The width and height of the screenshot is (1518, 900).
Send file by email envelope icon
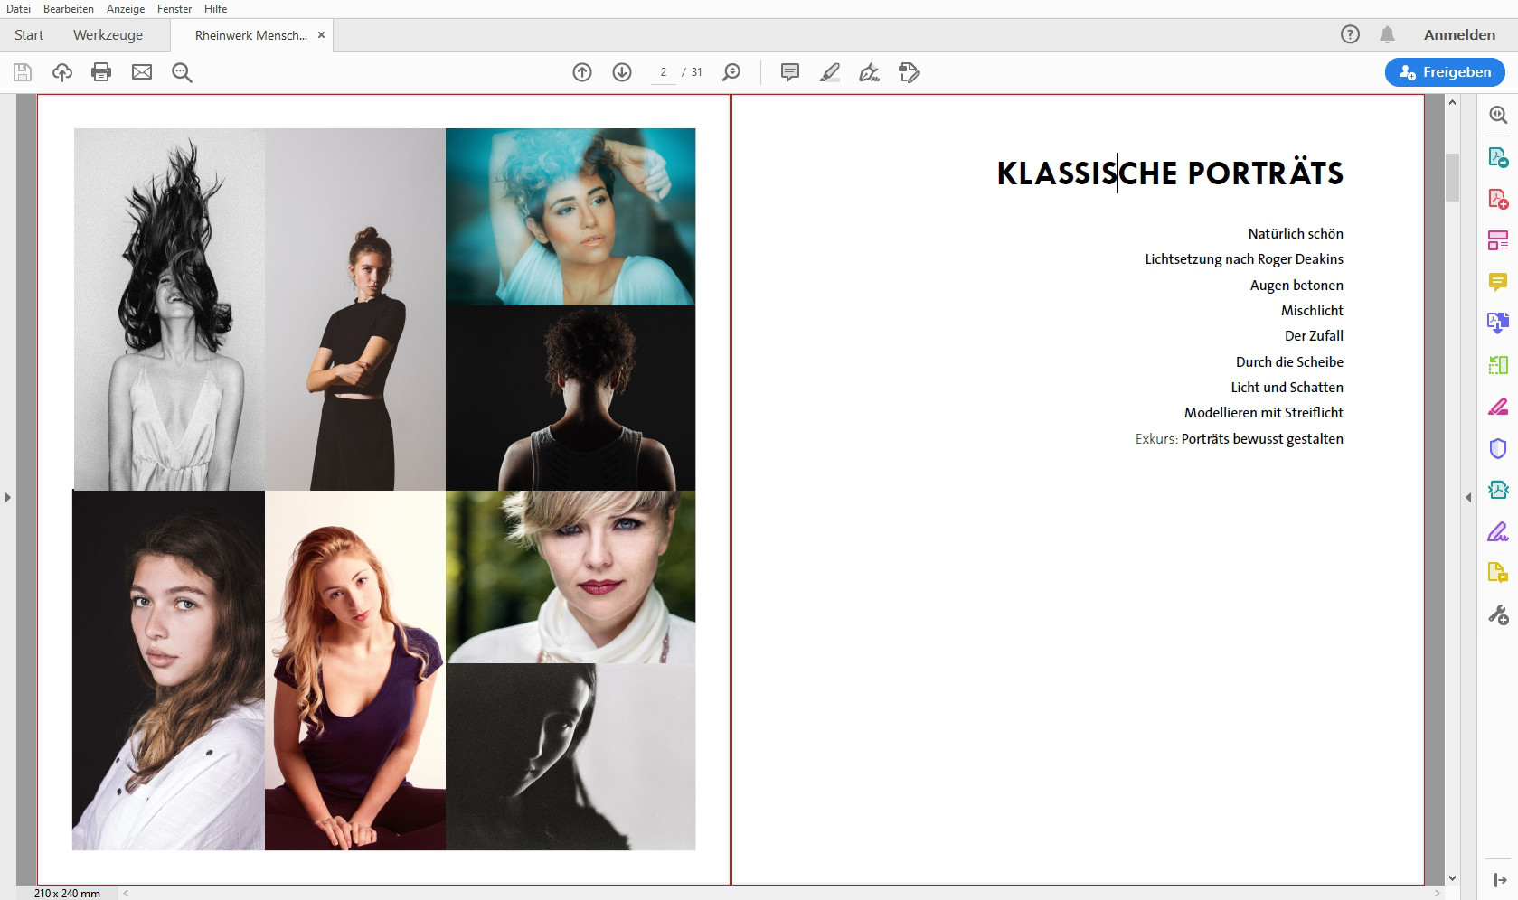[142, 72]
